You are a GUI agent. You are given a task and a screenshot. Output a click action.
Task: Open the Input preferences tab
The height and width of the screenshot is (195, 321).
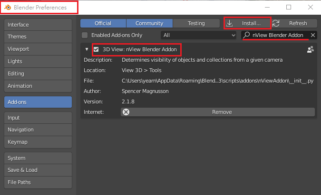click(38, 118)
